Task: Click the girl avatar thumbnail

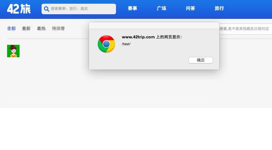Action: tap(13, 51)
